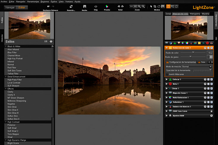Screen dimensions: 218x145
Task: Select the arrow pointer mode
Action: point(151,7)
